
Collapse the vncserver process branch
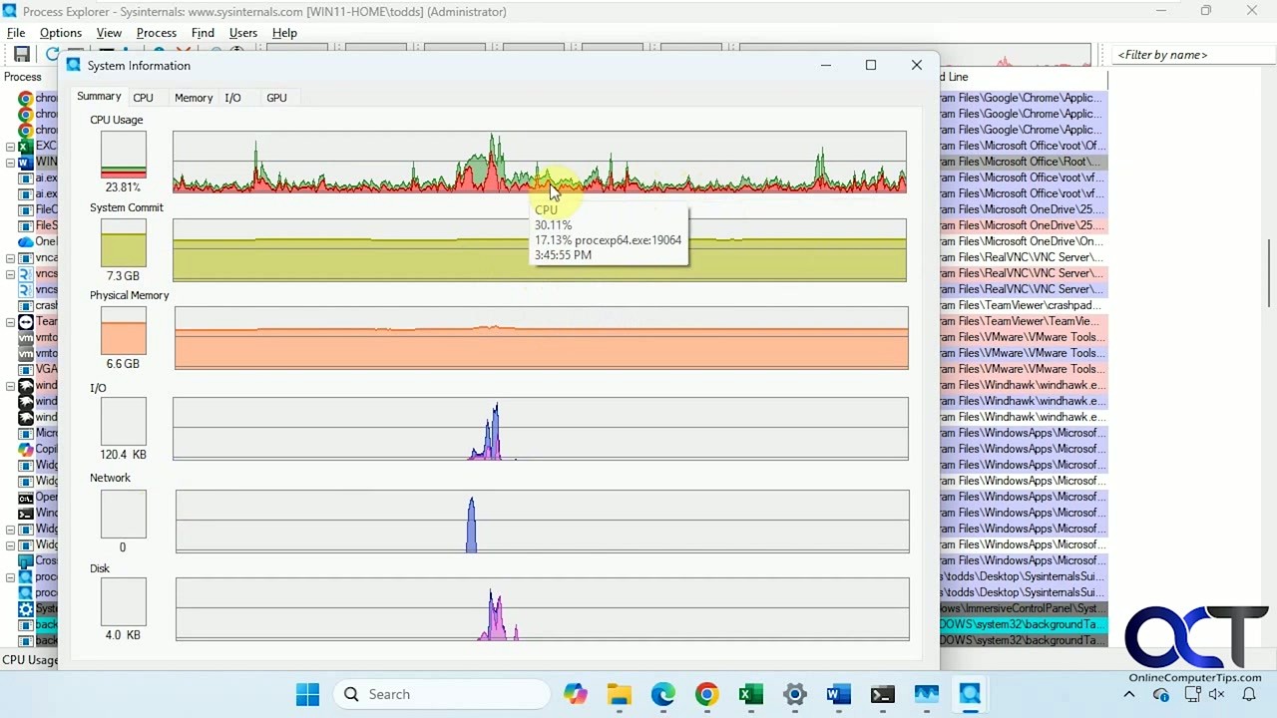click(9, 273)
